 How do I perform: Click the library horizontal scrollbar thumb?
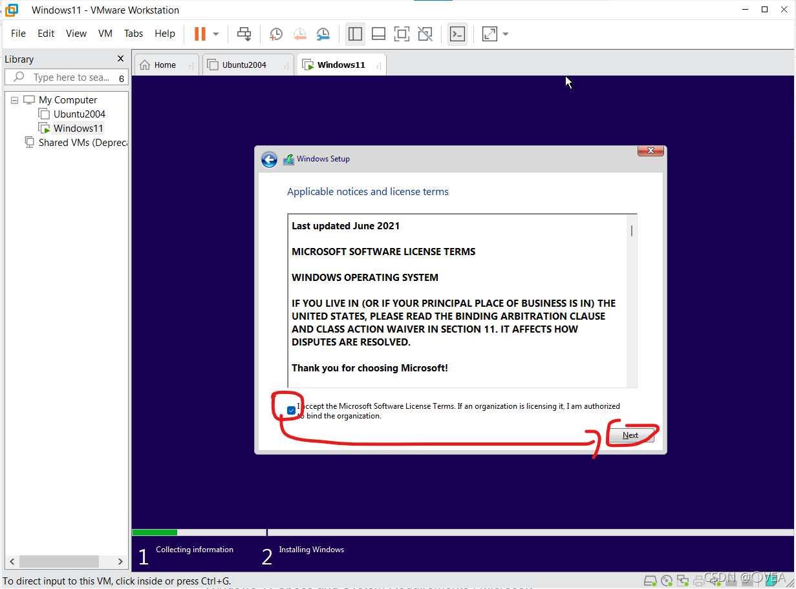[58, 562]
